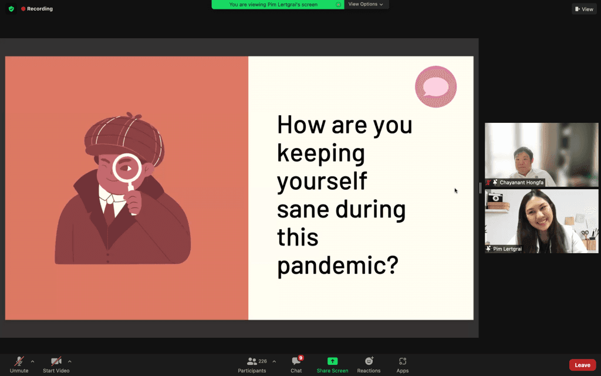The image size is (601, 376).
Task: Expand the arrow beside Participants
Action: pyautogui.click(x=274, y=361)
